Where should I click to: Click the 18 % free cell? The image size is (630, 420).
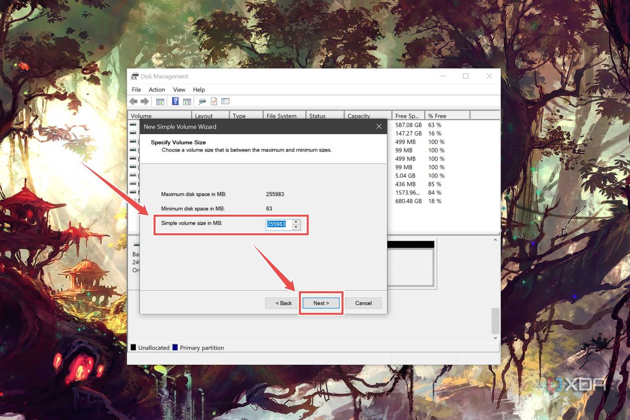point(435,201)
